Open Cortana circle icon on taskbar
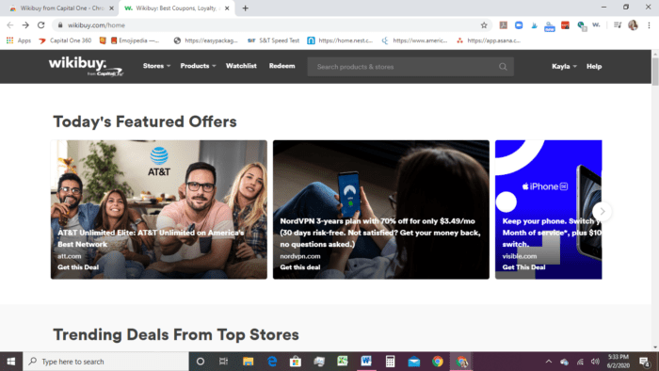This screenshot has width=659, height=371. 201,362
